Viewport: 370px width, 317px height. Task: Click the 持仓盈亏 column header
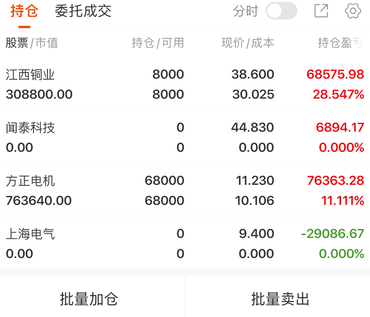point(341,43)
